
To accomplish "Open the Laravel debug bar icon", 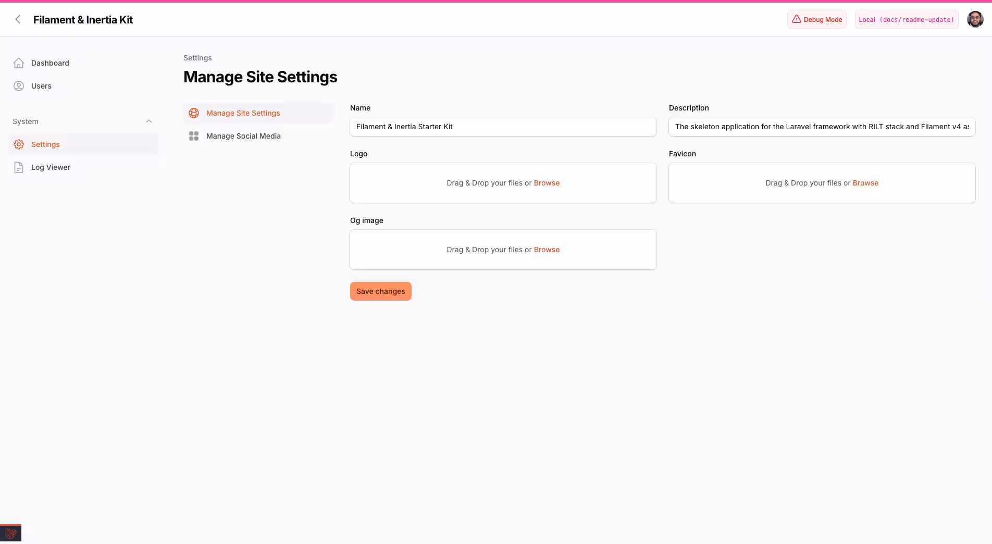I will 10,534.
